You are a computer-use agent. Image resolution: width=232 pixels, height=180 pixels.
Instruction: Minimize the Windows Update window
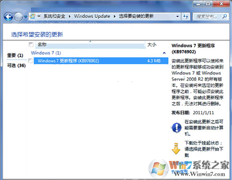coord(198,4)
